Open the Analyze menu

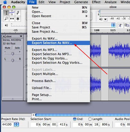[x=110, y=2]
